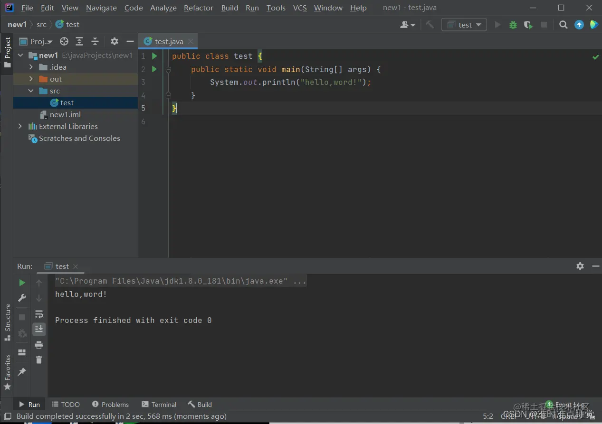Image resolution: width=602 pixels, height=424 pixels.
Task: Open the Refactor menu
Action: [x=199, y=8]
